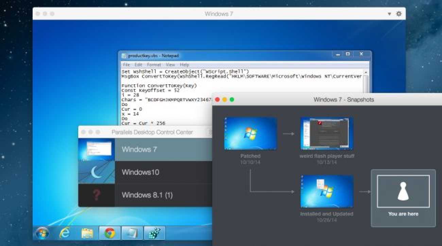Viewport: 442px width, 246px height.
Task: Open the gear settings in Windows 7 titlebar
Action: pos(399,14)
